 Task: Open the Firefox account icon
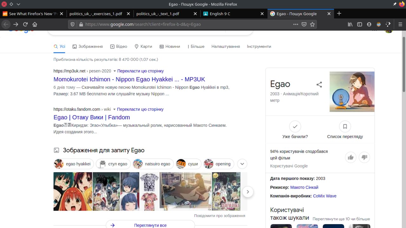click(x=369, y=24)
